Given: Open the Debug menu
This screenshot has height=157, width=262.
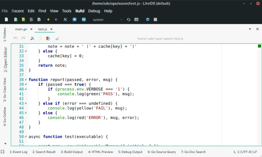Looking at the screenshot, I should point(94,11).
